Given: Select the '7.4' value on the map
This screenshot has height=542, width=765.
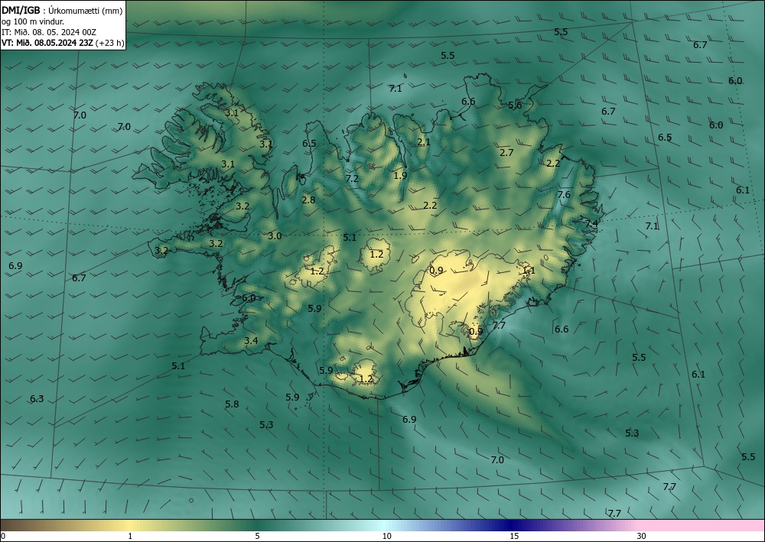Looking at the screenshot, I should click(591, 224).
